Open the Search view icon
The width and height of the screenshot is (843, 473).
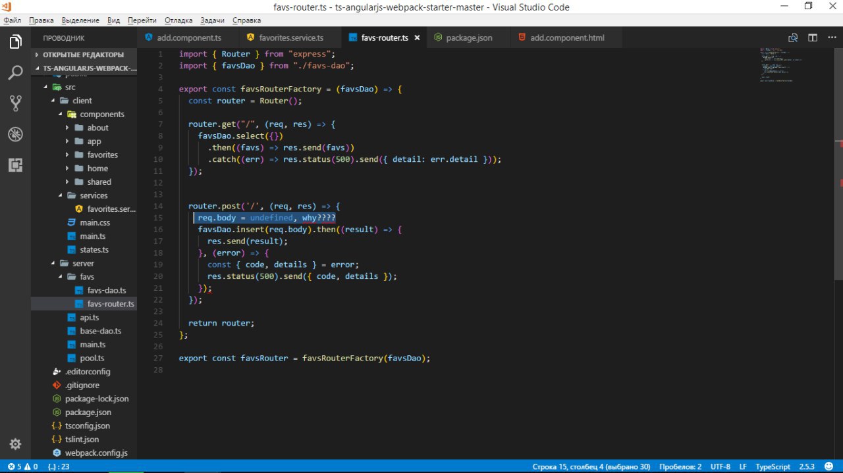point(15,72)
